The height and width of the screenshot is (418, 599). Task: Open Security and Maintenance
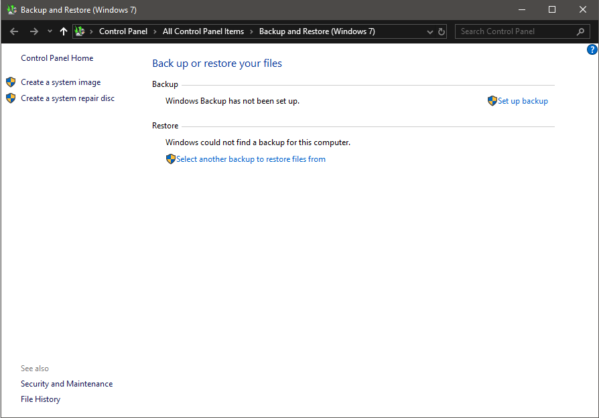(x=66, y=384)
